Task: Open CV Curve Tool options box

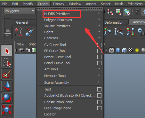Action: point(99,45)
